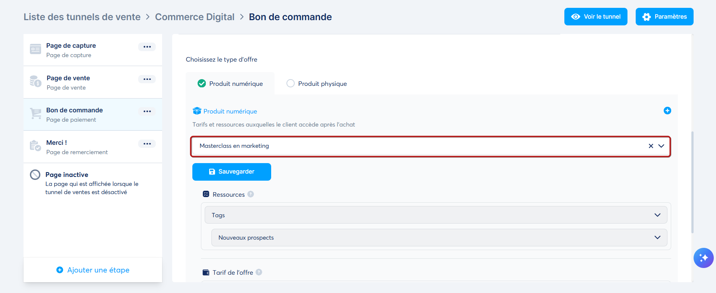The image size is (716, 293).
Task: Click help icon next to Ressources
Action: (x=251, y=194)
